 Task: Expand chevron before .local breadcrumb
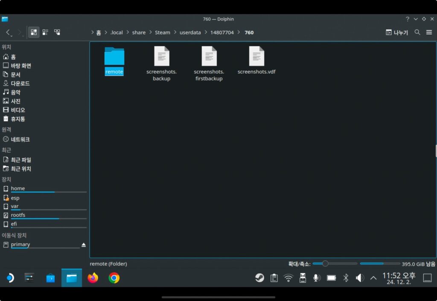pyautogui.click(x=106, y=32)
